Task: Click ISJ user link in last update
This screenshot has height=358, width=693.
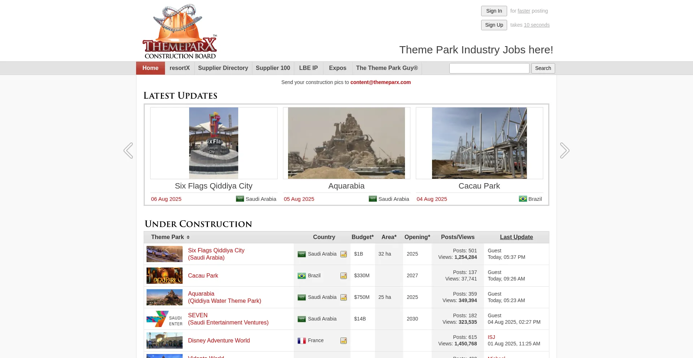Action: pyautogui.click(x=491, y=337)
